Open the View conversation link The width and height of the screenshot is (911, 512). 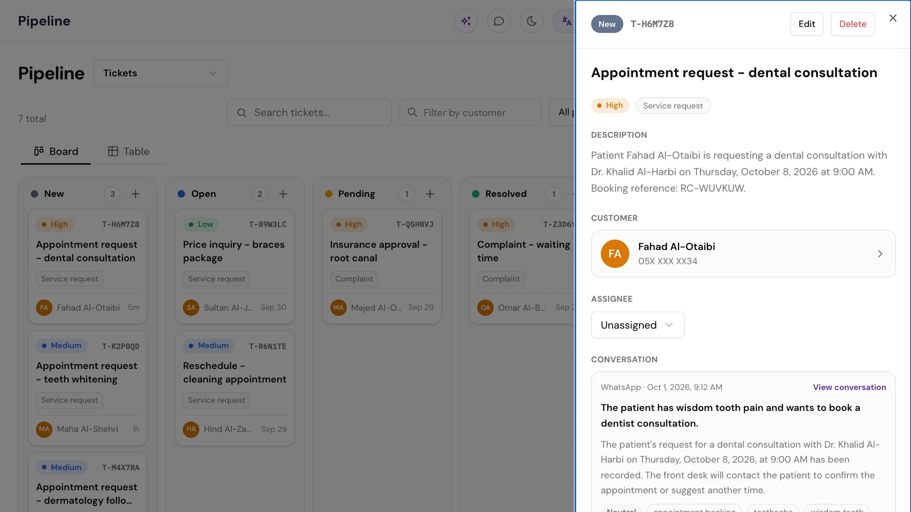point(849,387)
